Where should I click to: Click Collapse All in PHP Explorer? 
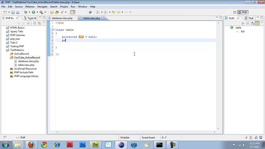click(x=35, y=23)
